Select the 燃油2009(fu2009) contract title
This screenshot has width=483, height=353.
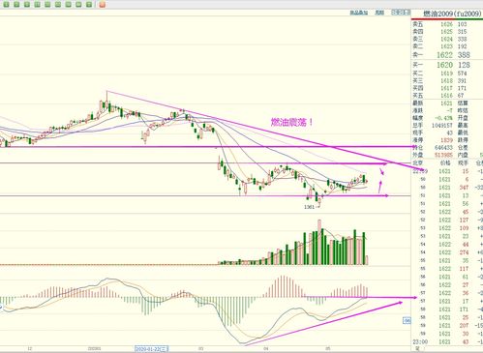pos(453,14)
